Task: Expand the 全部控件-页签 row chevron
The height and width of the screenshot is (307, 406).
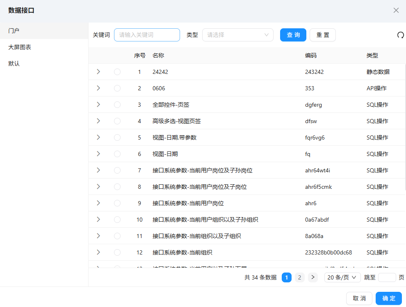Action: click(x=98, y=105)
